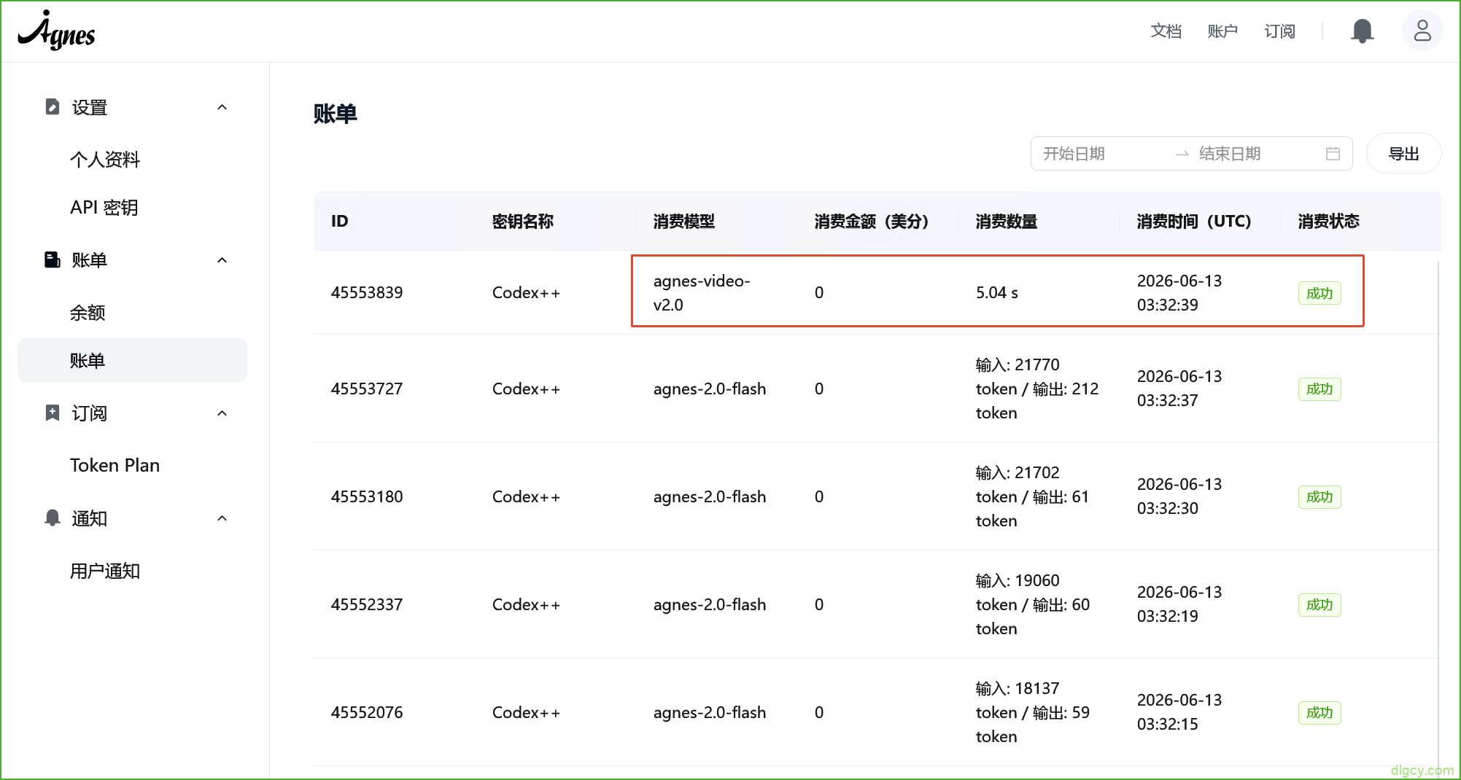Collapse the 设置 section chevron
1461x780 pixels.
[222, 107]
